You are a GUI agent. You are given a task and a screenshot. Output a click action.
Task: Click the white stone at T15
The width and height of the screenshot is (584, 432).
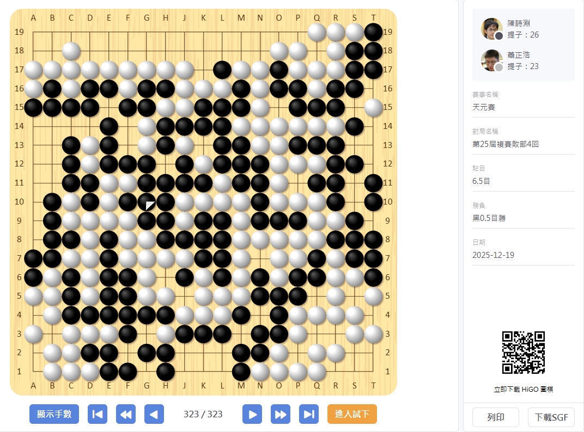point(373,107)
